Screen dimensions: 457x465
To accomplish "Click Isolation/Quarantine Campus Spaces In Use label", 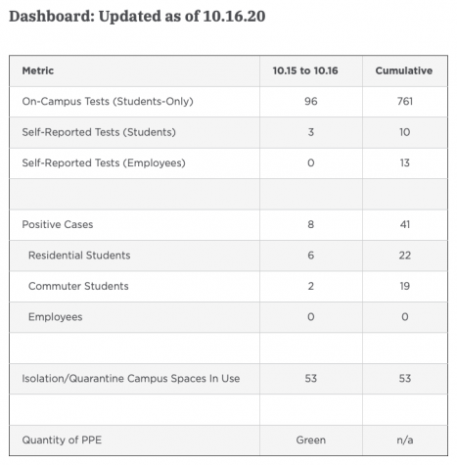I will 131,379.
